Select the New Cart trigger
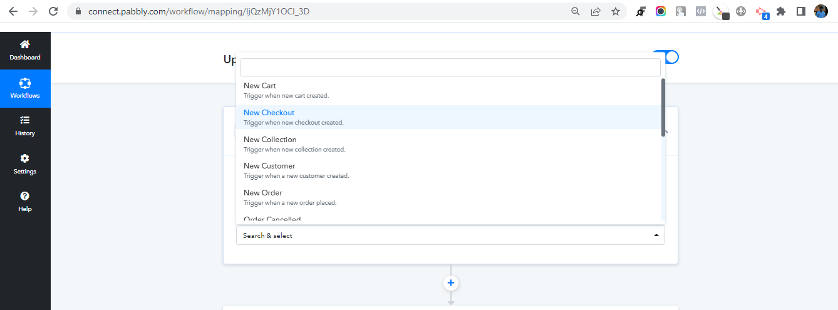The image size is (838, 310). [448, 90]
